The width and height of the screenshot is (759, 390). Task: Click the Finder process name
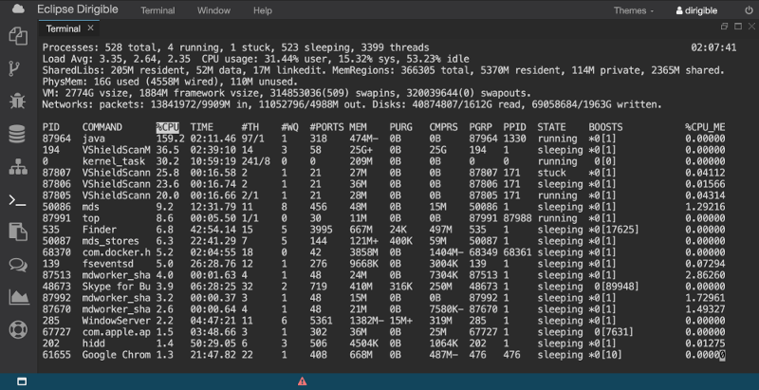(100, 230)
